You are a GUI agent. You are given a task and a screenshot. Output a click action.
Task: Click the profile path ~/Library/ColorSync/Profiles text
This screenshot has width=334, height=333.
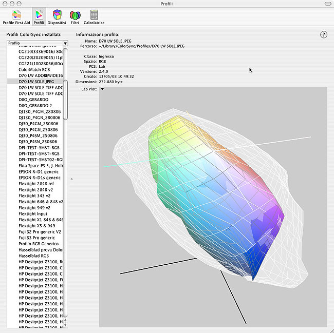point(142,46)
